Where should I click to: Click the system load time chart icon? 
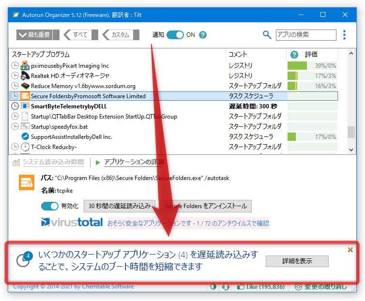pyautogui.click(x=16, y=163)
